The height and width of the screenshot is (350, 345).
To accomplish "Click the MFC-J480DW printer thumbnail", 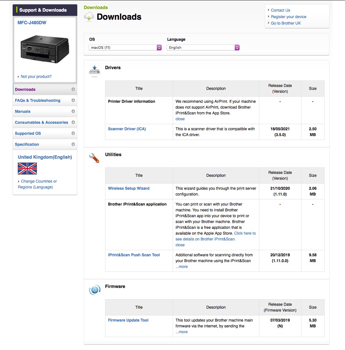I will 45,49.
